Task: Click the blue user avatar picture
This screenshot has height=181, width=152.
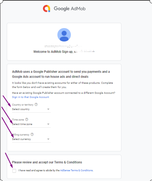Action: 64,35
